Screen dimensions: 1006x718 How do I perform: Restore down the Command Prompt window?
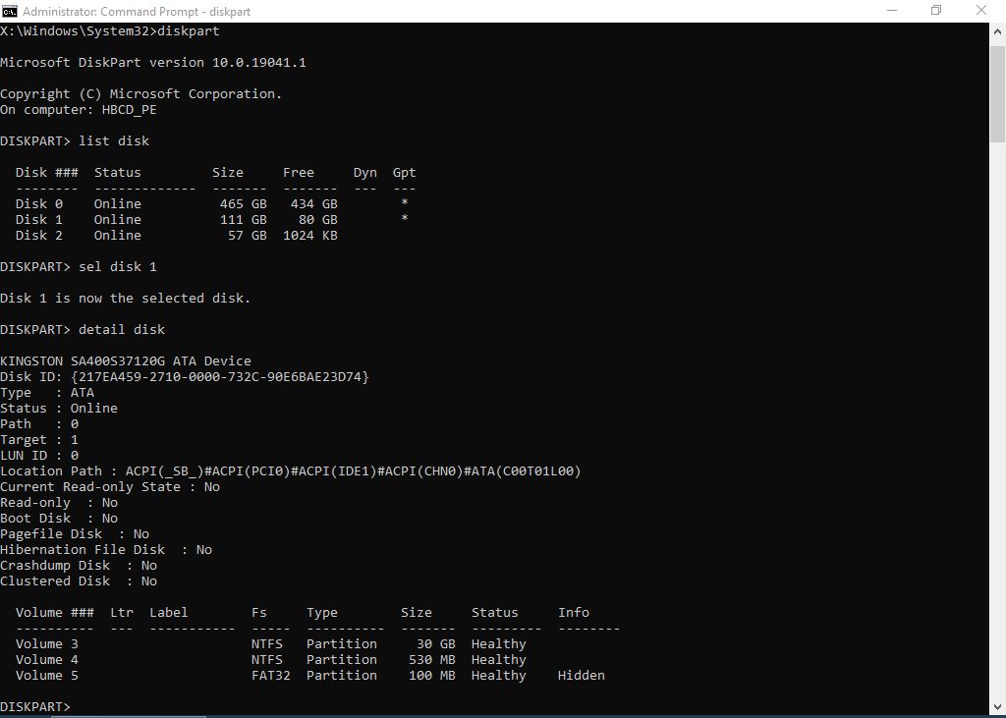point(936,11)
